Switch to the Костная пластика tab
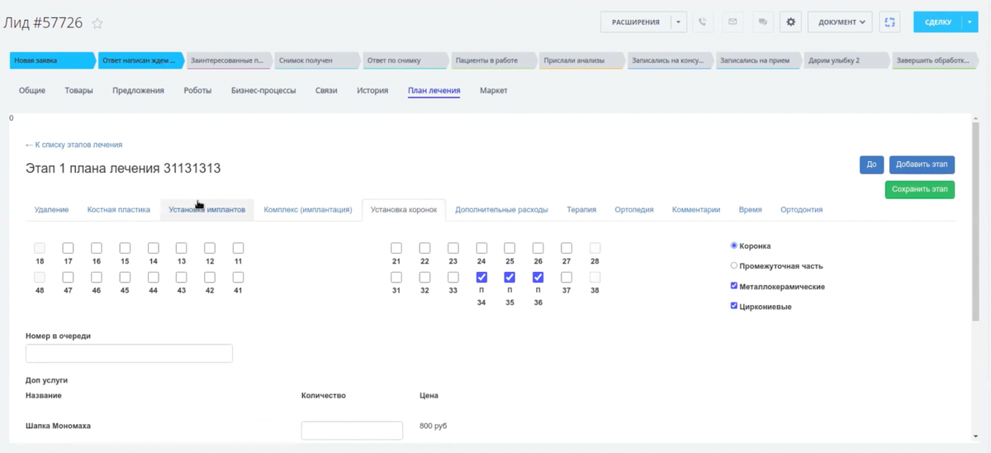 point(119,210)
